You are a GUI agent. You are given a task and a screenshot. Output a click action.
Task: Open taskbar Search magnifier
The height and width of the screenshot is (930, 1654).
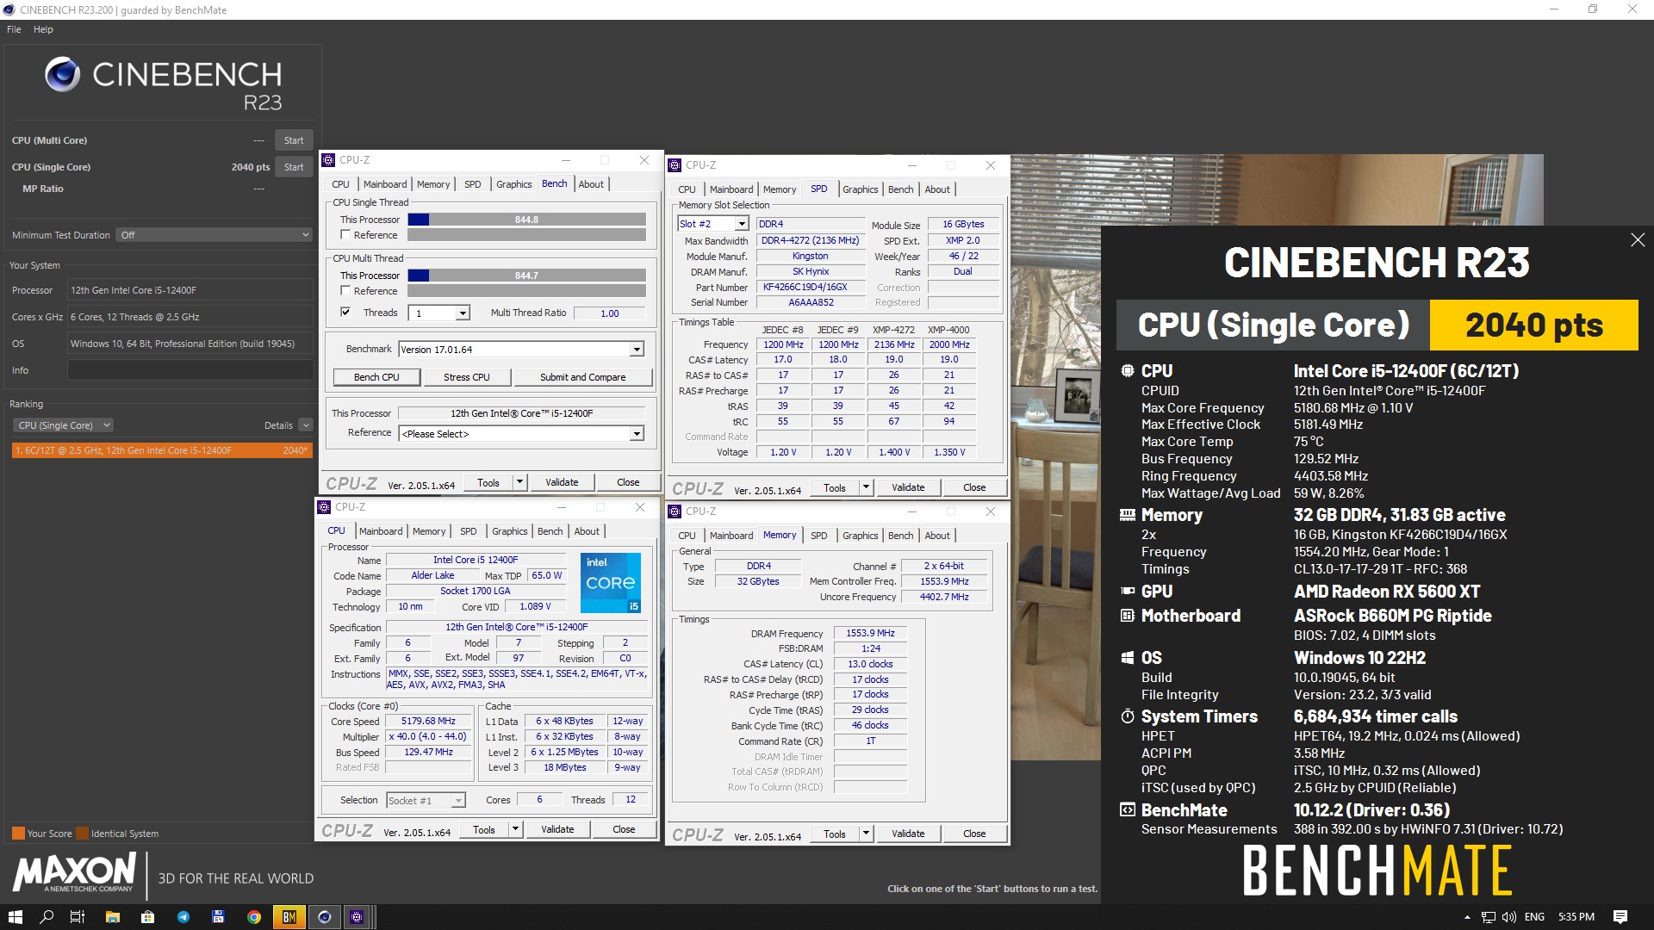pyautogui.click(x=47, y=917)
